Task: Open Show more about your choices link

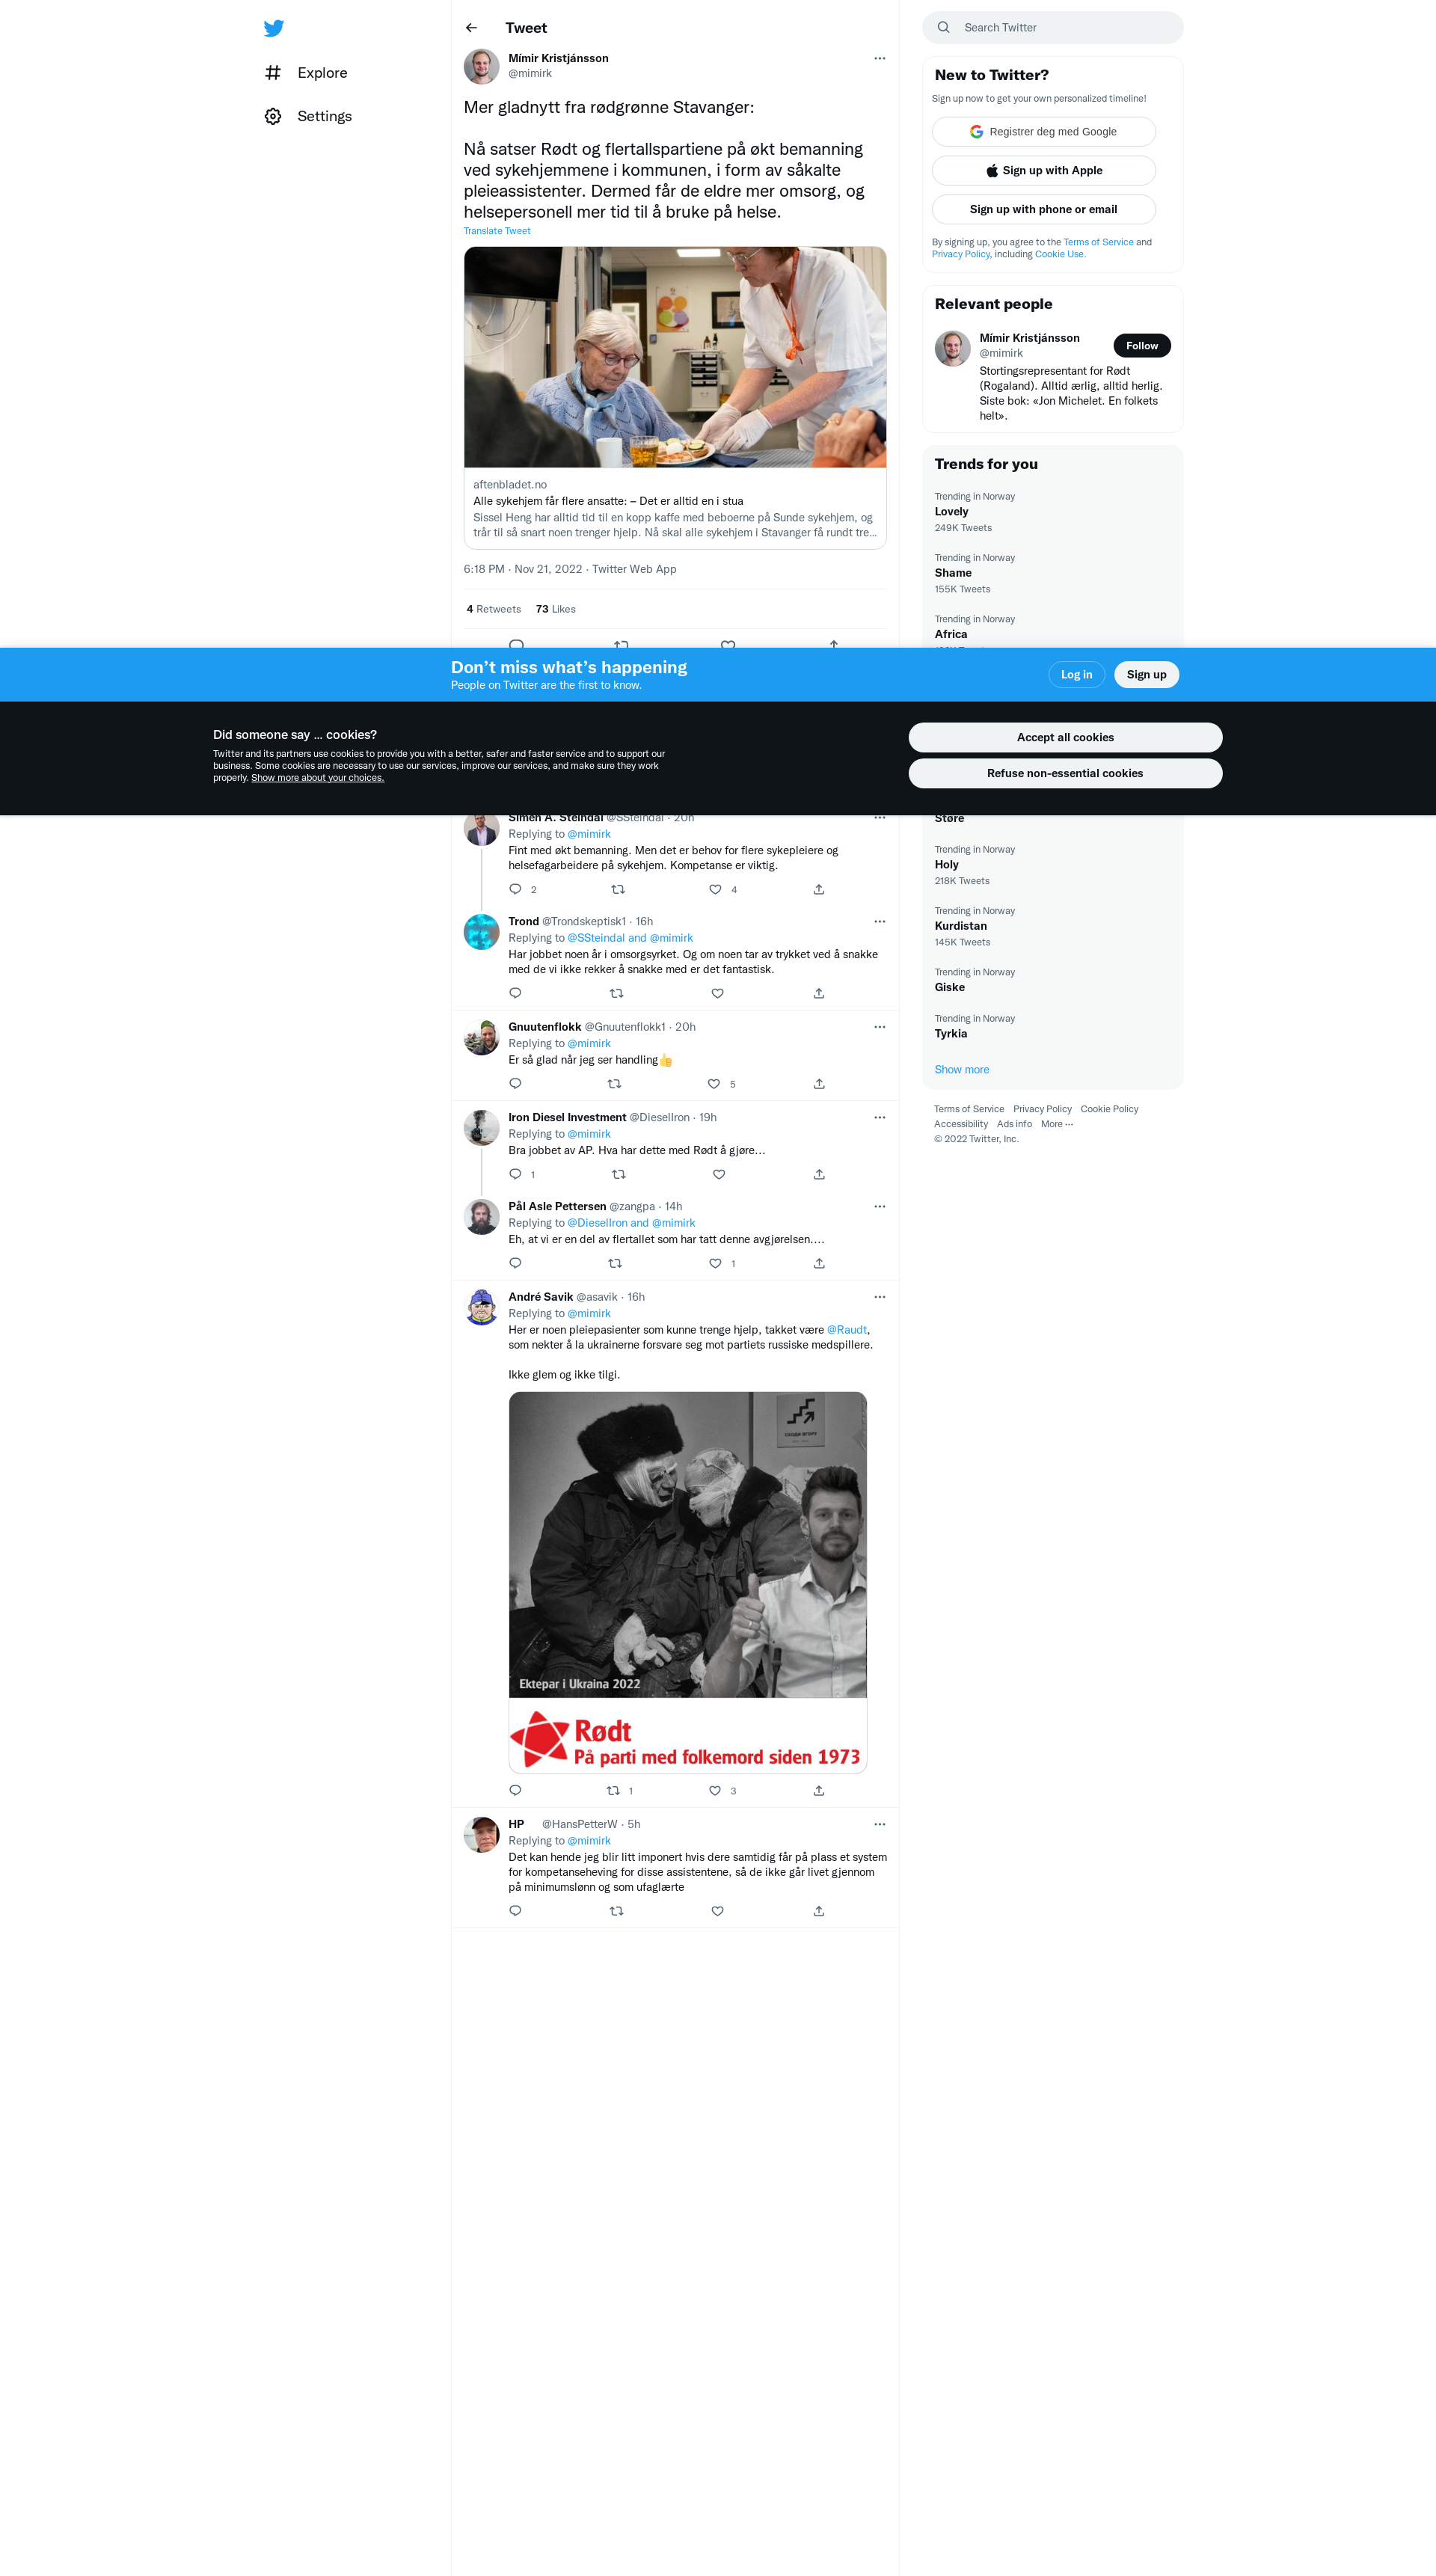Action: pyautogui.click(x=317, y=778)
